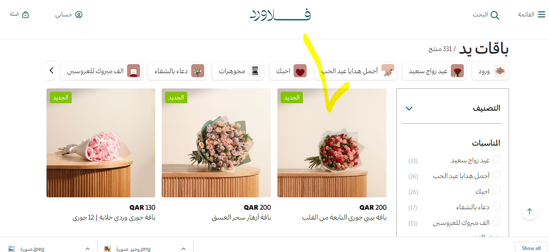Image resolution: width=549 pixels, height=252 pixels.
Task: Open options arrow for صورة.jpeg download
Action: (x=87, y=248)
